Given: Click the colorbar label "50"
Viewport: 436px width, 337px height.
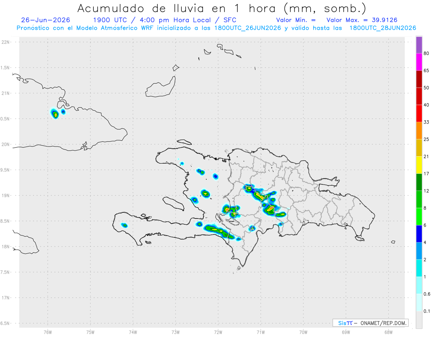Looking at the screenshot, I should click(x=427, y=88).
